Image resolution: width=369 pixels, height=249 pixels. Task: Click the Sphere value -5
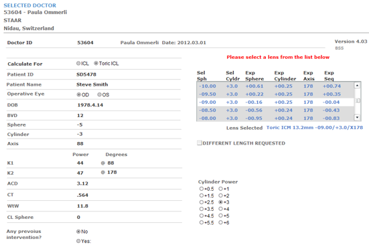click(80, 124)
